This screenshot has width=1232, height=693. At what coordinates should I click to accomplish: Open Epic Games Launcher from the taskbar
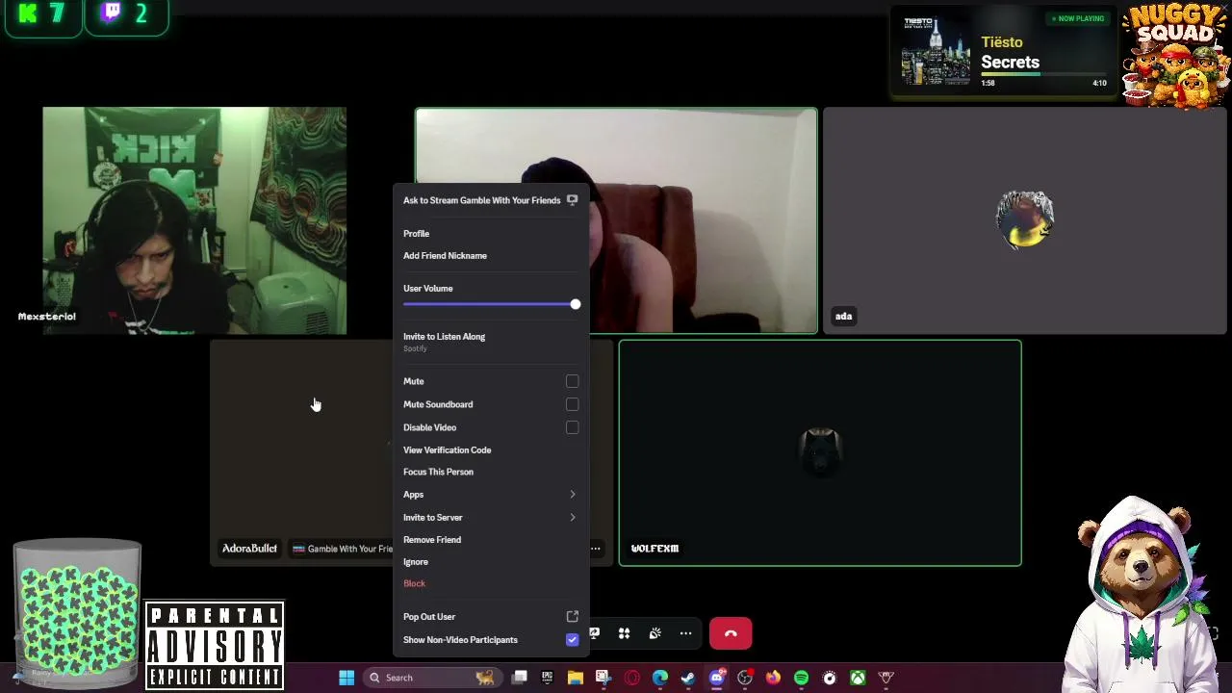point(547,678)
